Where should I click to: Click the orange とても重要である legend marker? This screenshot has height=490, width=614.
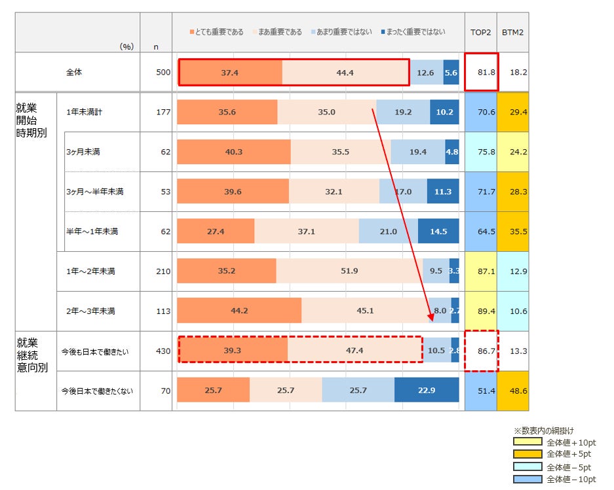pos(192,31)
